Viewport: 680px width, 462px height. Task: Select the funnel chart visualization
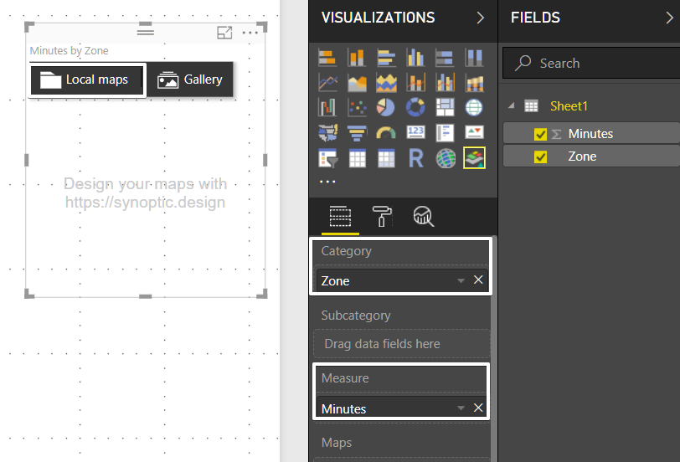click(x=358, y=133)
